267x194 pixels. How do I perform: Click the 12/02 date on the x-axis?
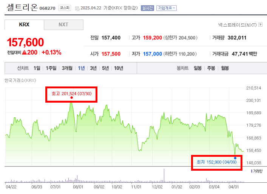point(157,187)
